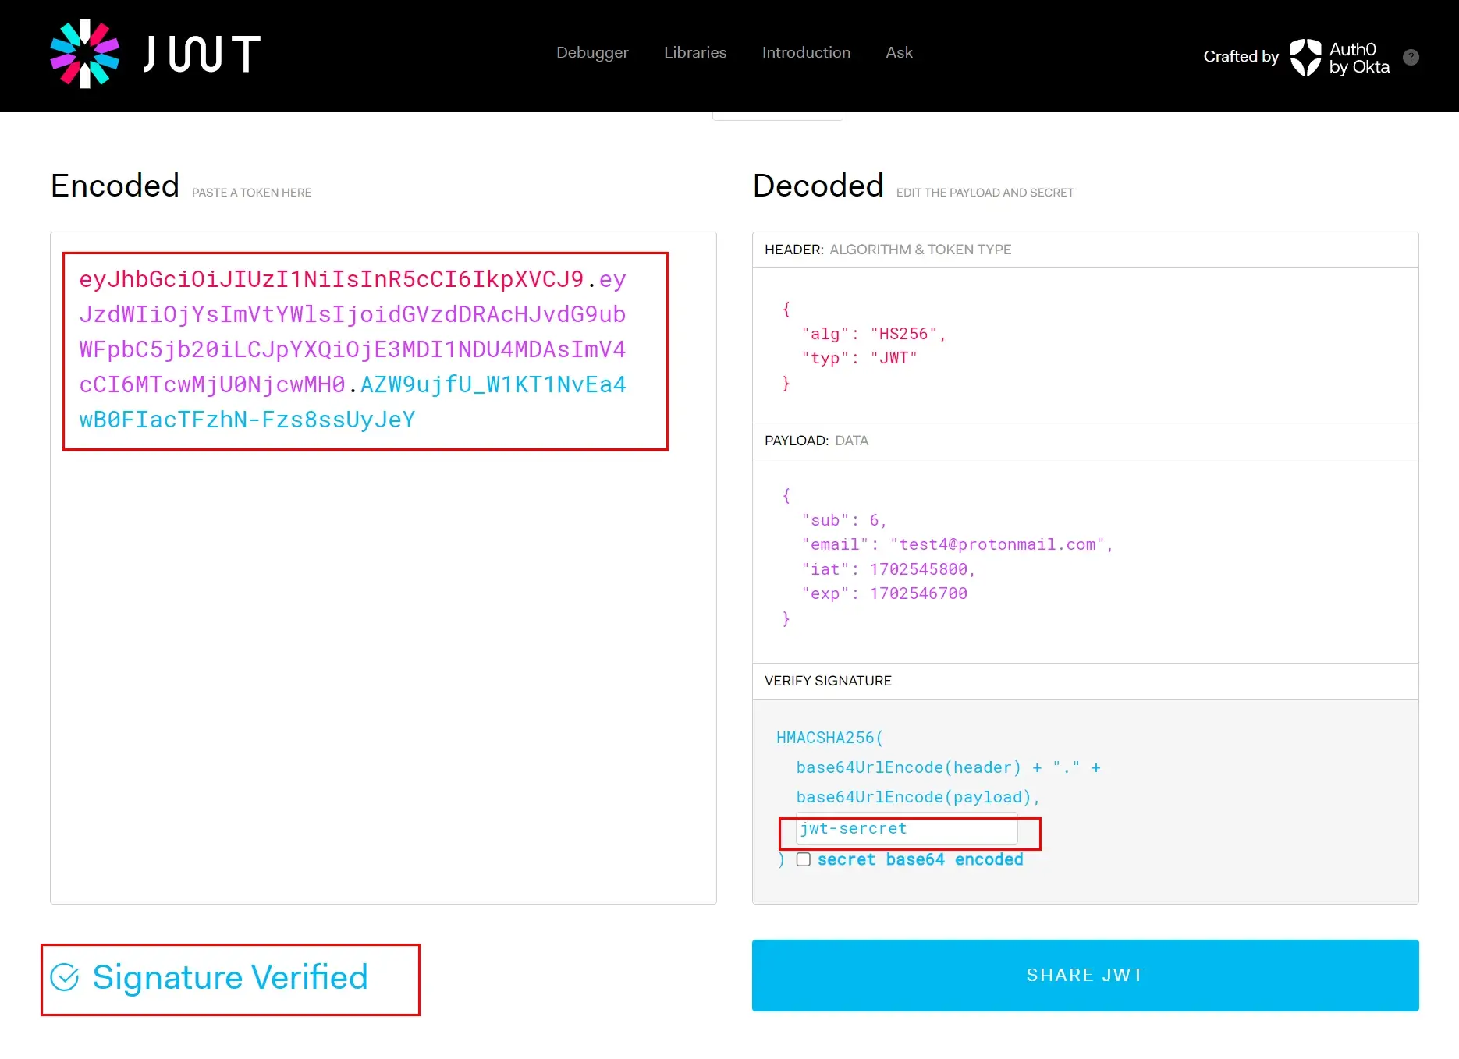Click the JWT starburst logo icon
The height and width of the screenshot is (1059, 1459).
click(84, 53)
